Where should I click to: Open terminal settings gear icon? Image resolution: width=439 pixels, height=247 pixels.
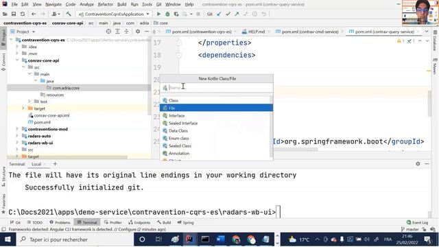(x=418, y=164)
